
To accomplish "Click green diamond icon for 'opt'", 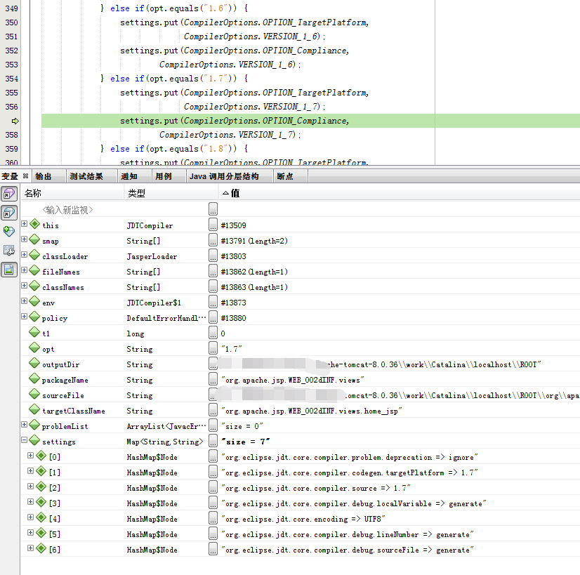I will coord(35,348).
